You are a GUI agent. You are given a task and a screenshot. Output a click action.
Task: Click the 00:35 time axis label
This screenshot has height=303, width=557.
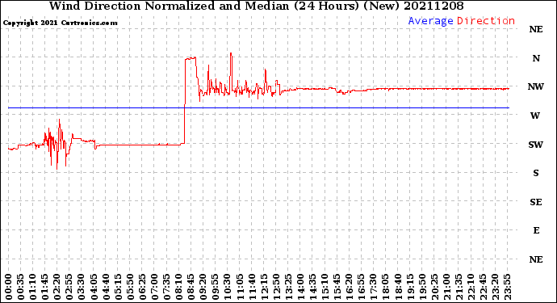[21, 287]
